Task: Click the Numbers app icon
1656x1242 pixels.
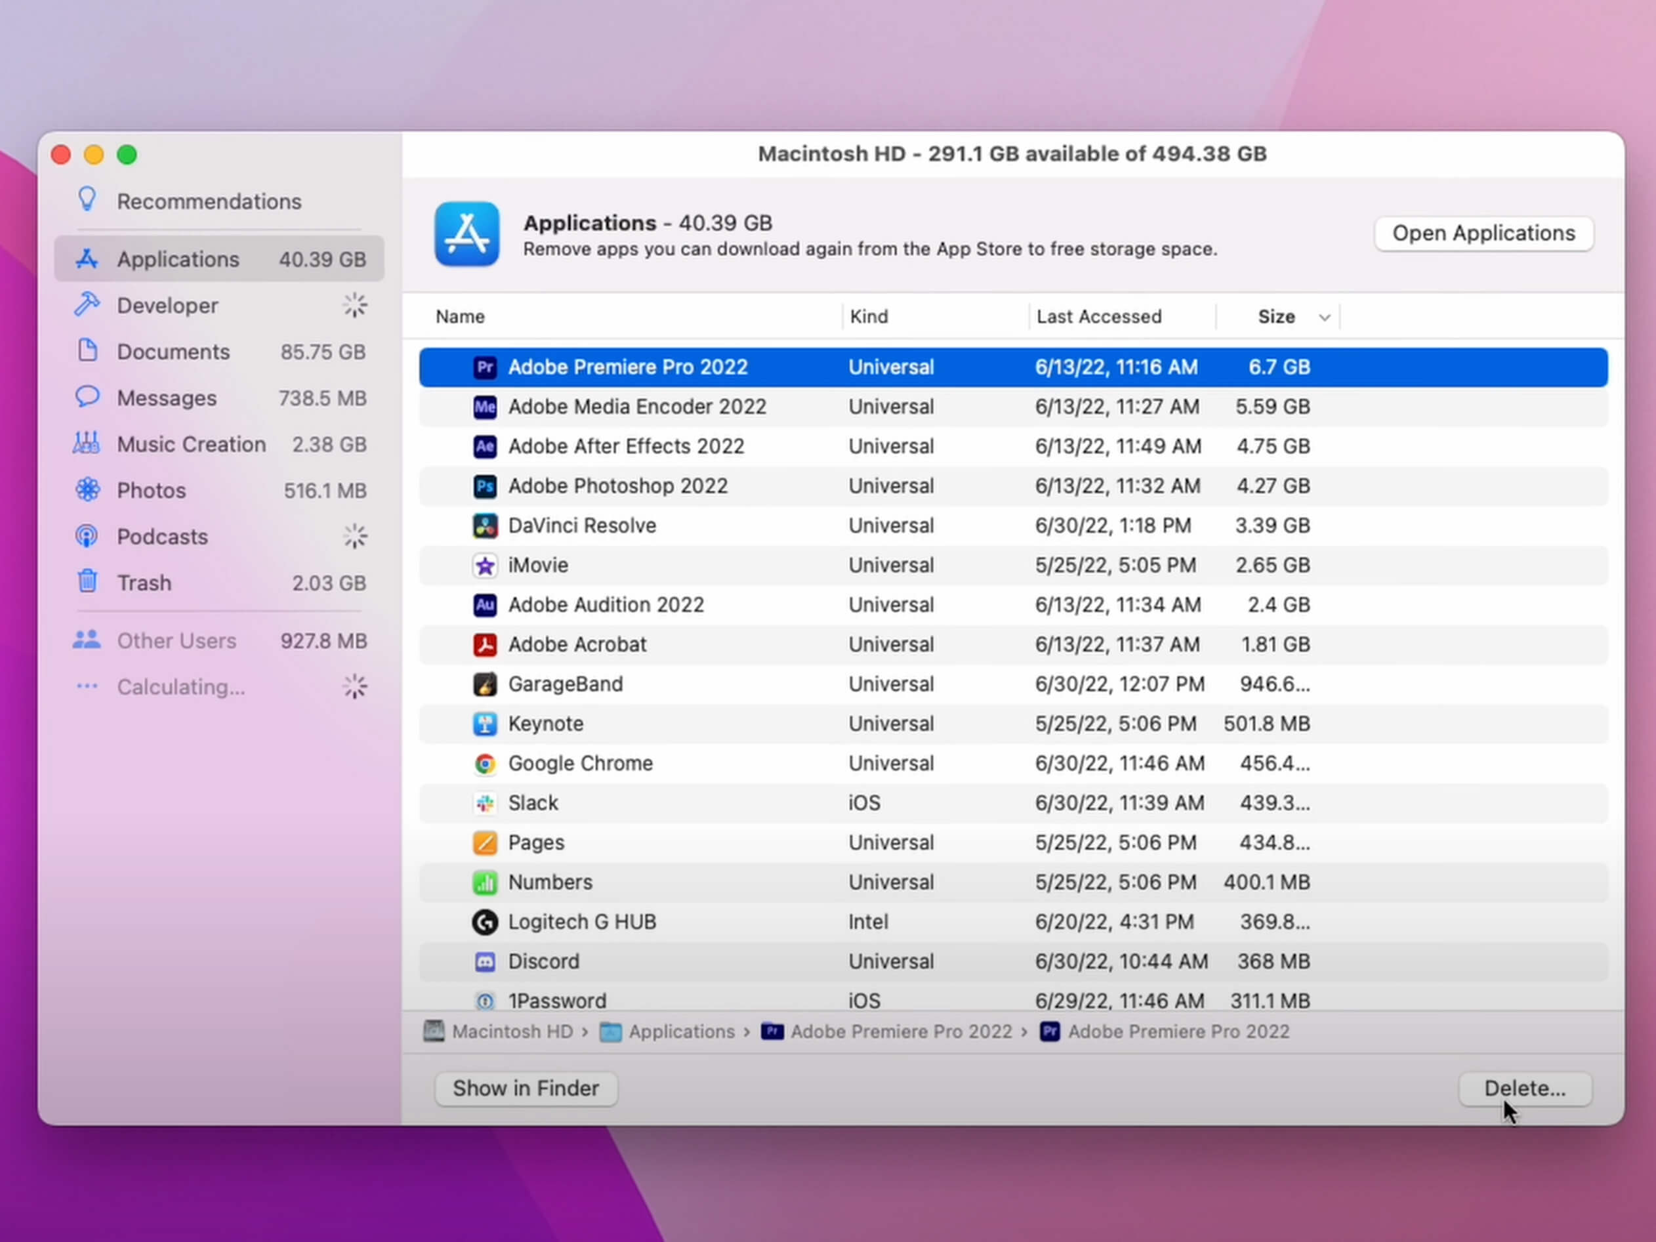Action: tap(485, 882)
